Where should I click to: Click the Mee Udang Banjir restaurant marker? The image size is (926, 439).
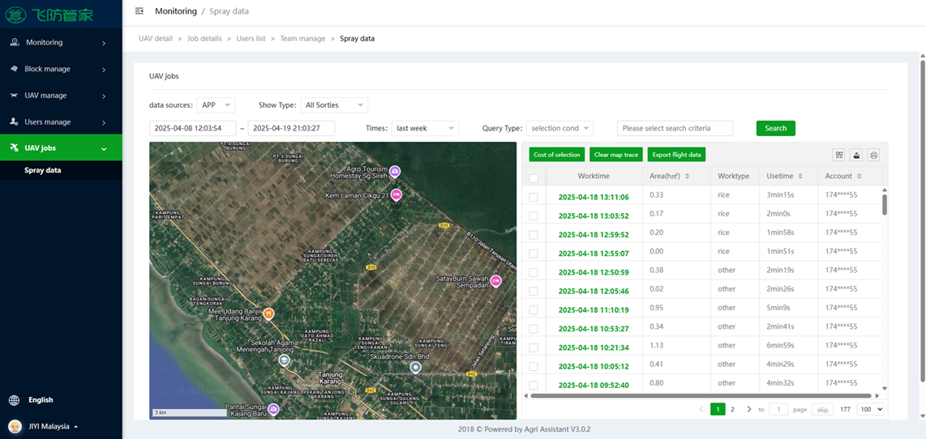click(x=268, y=313)
